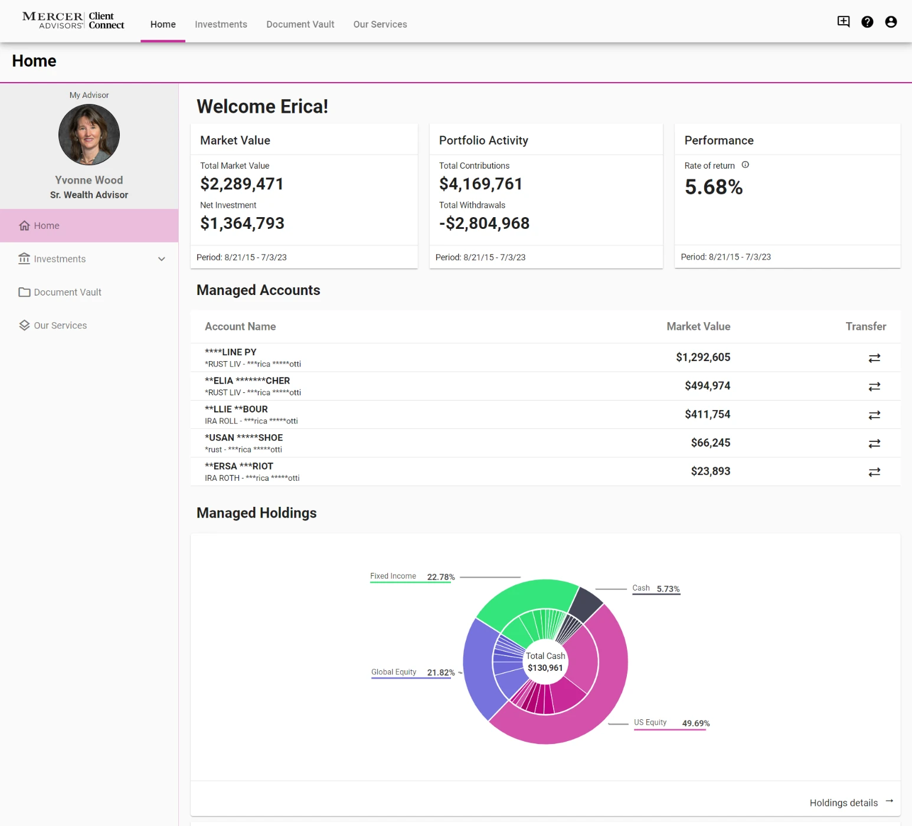Click the Performance card period text
The image size is (912, 826).
pos(725,257)
